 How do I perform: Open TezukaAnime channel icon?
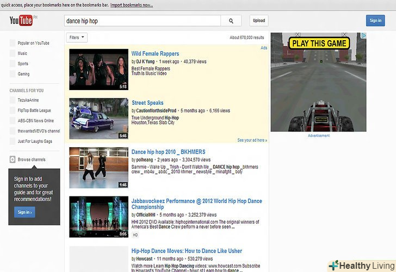[x=13, y=100]
